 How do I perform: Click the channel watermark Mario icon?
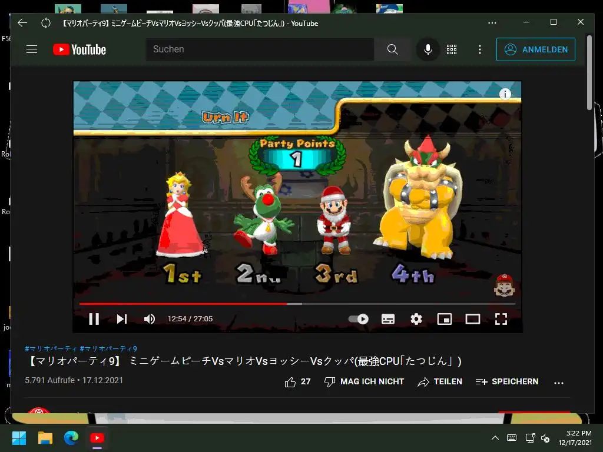(504, 285)
